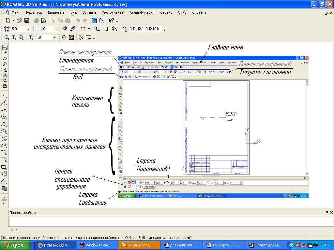
Task: Open the Спецификация menu
Action: click(x=142, y=13)
